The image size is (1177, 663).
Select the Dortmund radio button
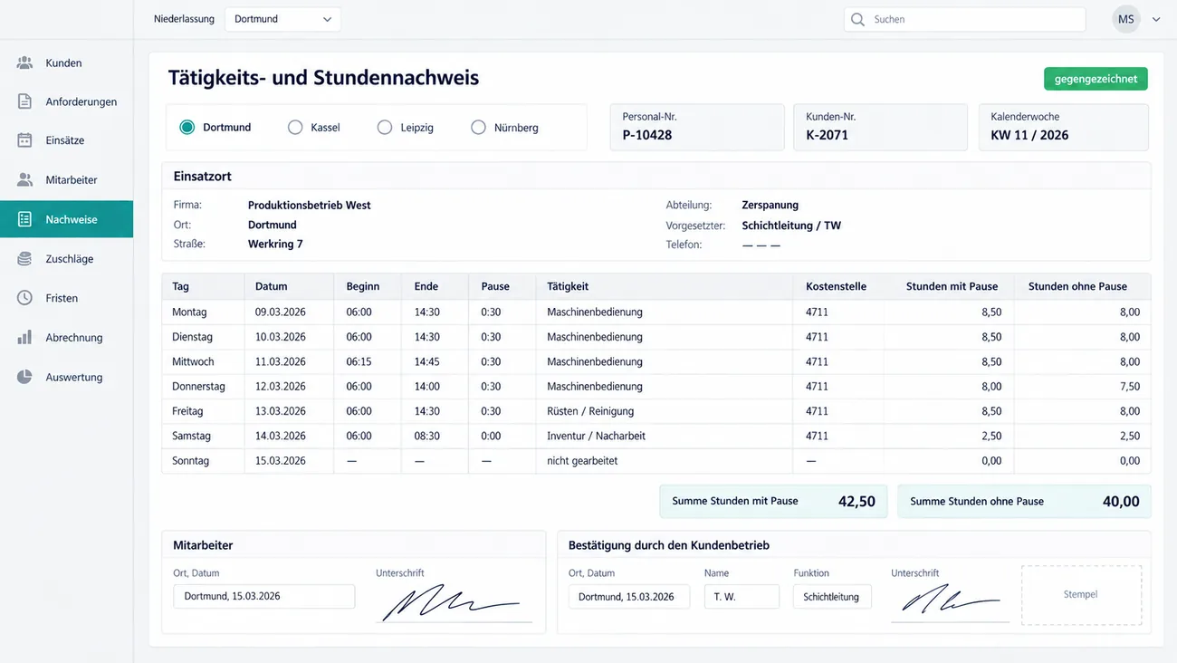pos(187,128)
